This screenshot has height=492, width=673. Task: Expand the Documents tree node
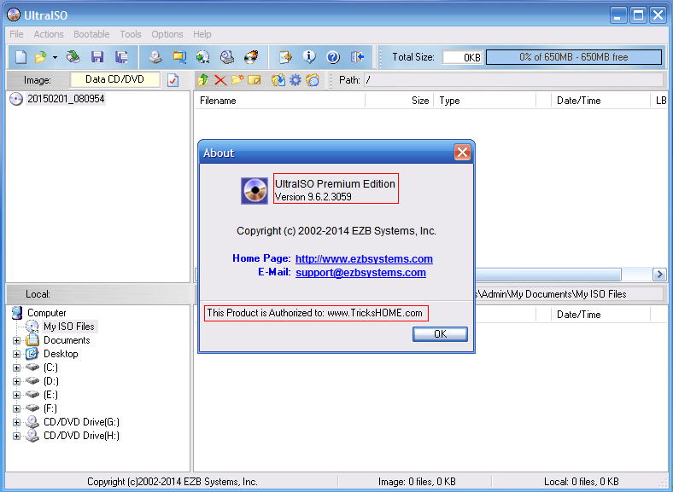(x=17, y=341)
